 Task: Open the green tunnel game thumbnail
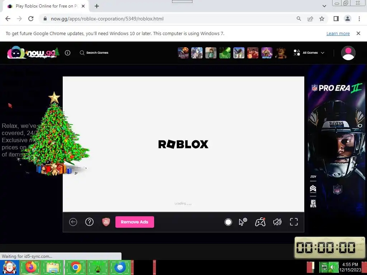tap(225, 53)
